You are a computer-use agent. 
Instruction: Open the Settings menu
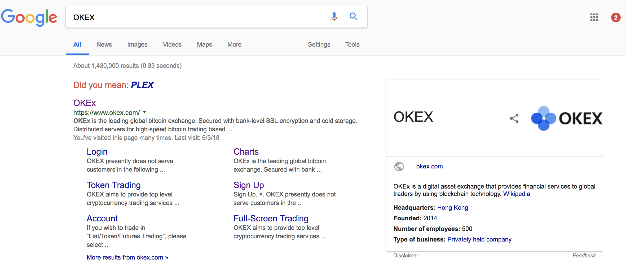coord(319,44)
